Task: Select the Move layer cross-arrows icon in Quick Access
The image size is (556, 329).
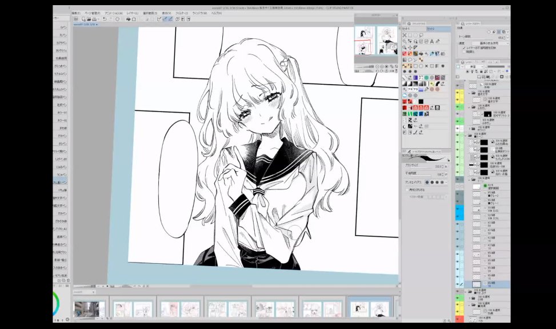Action: click(x=410, y=47)
